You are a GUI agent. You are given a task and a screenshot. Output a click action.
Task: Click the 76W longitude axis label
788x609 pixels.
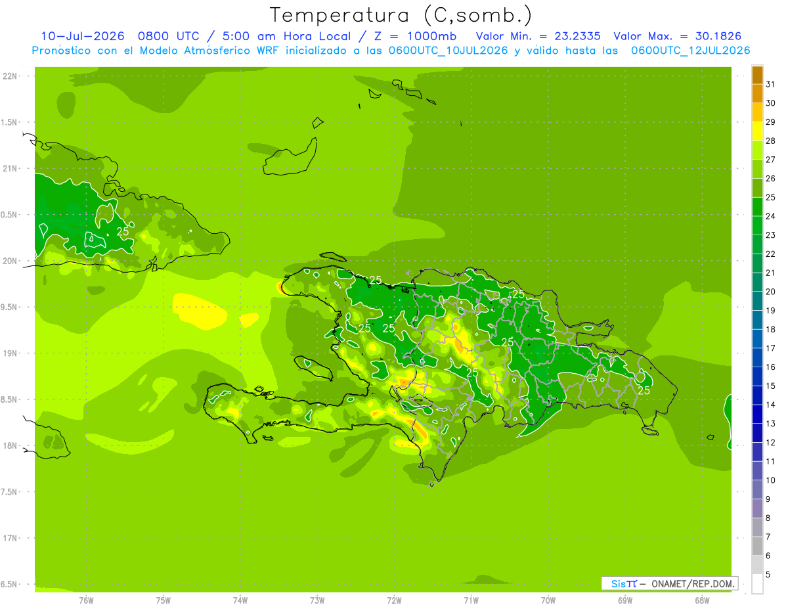[86, 600]
